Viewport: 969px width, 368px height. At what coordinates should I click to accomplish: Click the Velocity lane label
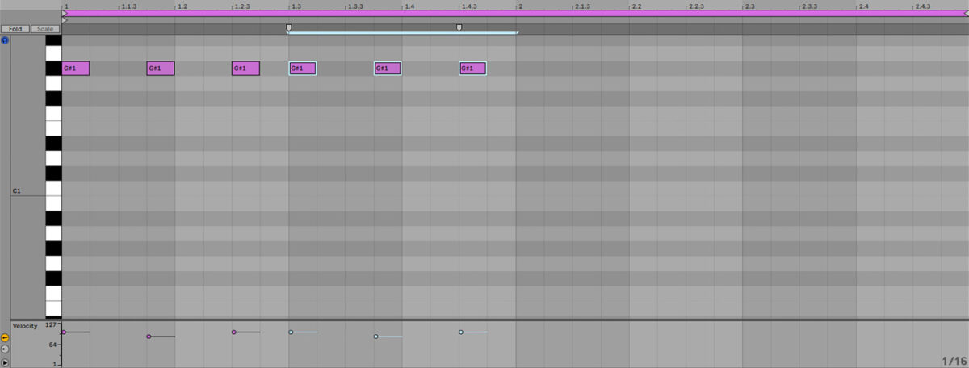pyautogui.click(x=25, y=325)
